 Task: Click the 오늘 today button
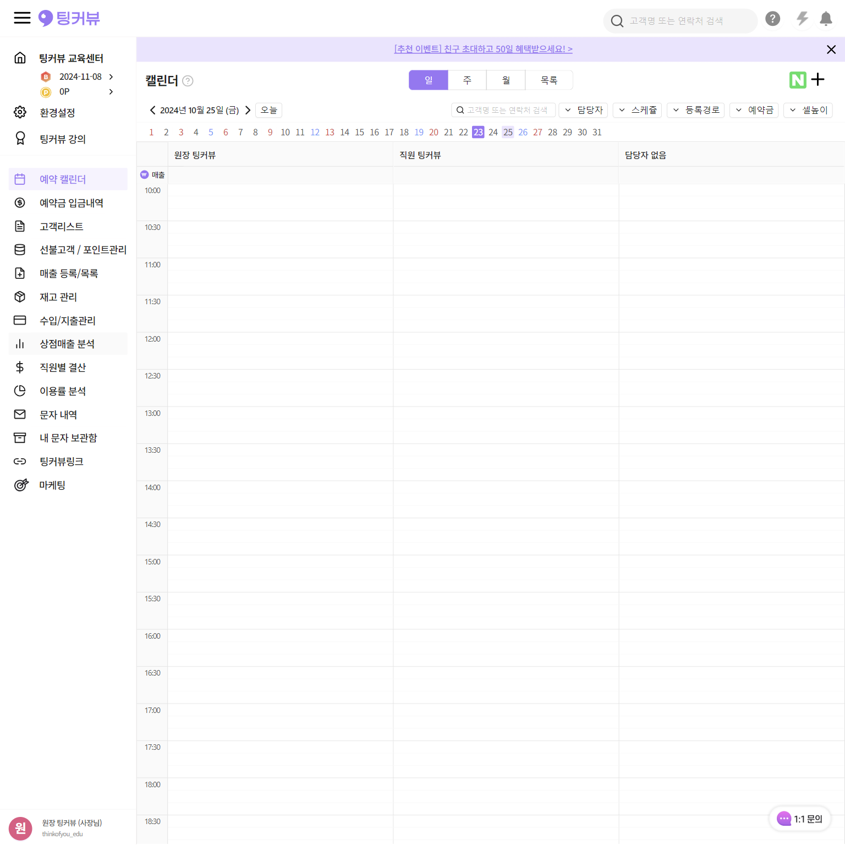[268, 110]
